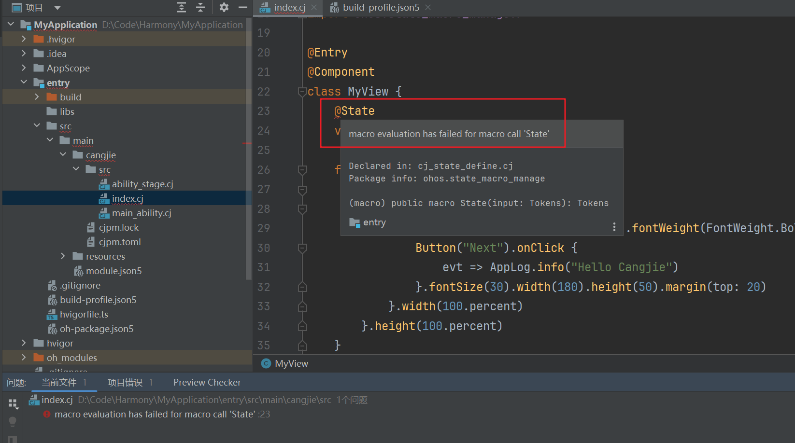Screen dimensions: 795x443
Task: Open hvigorfile.ts file
Action: tap(84, 314)
